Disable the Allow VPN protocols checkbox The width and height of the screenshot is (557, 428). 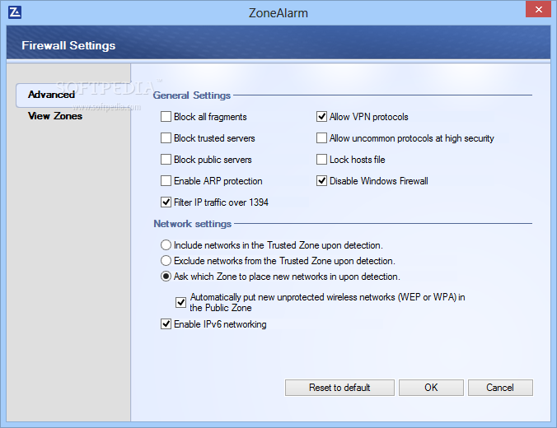click(322, 117)
